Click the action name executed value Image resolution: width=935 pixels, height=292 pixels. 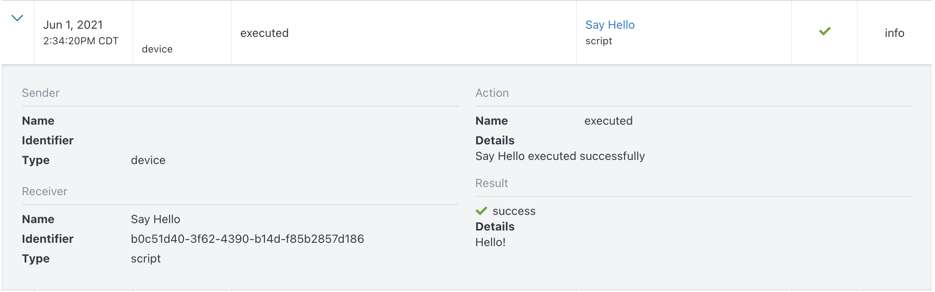click(x=608, y=121)
